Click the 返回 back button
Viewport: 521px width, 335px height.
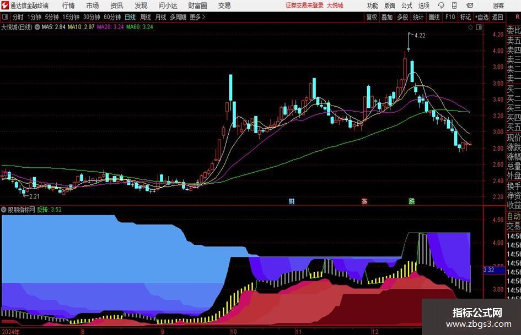(497, 17)
